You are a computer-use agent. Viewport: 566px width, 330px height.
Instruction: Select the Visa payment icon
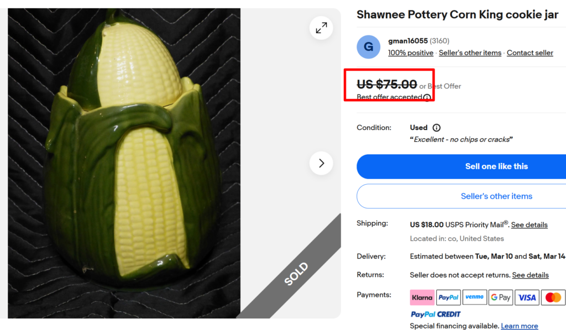[527, 297]
